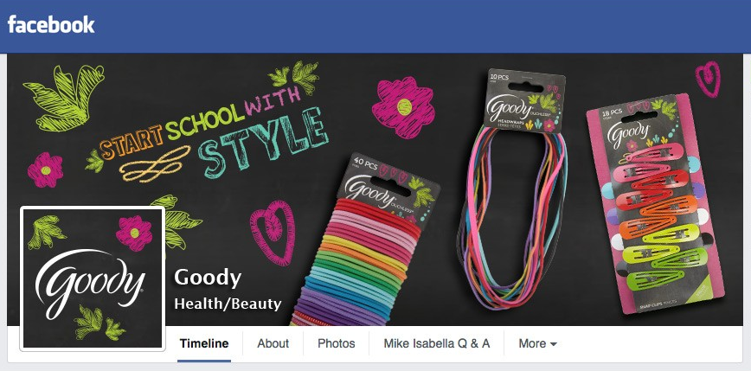Click the green chalk bird at top left
Image resolution: width=751 pixels, height=371 pixels.
point(64,97)
